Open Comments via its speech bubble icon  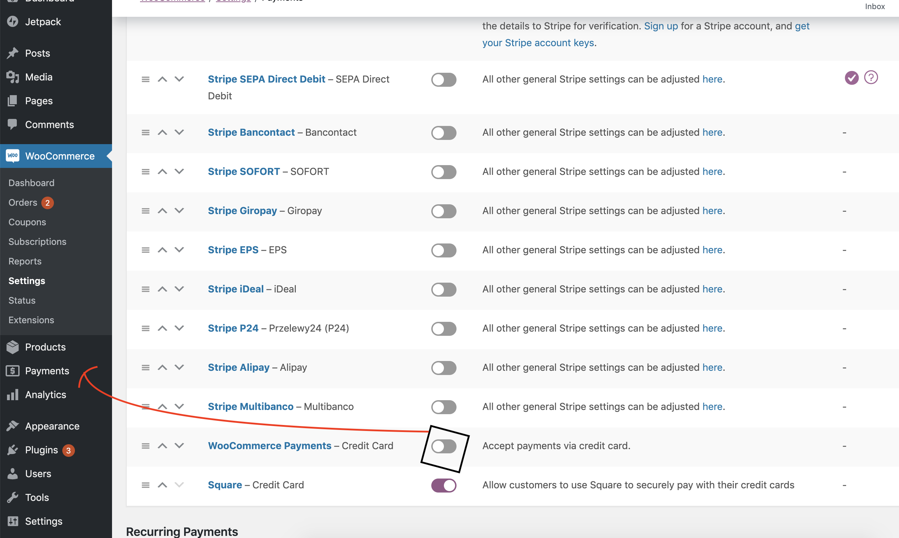pos(13,124)
